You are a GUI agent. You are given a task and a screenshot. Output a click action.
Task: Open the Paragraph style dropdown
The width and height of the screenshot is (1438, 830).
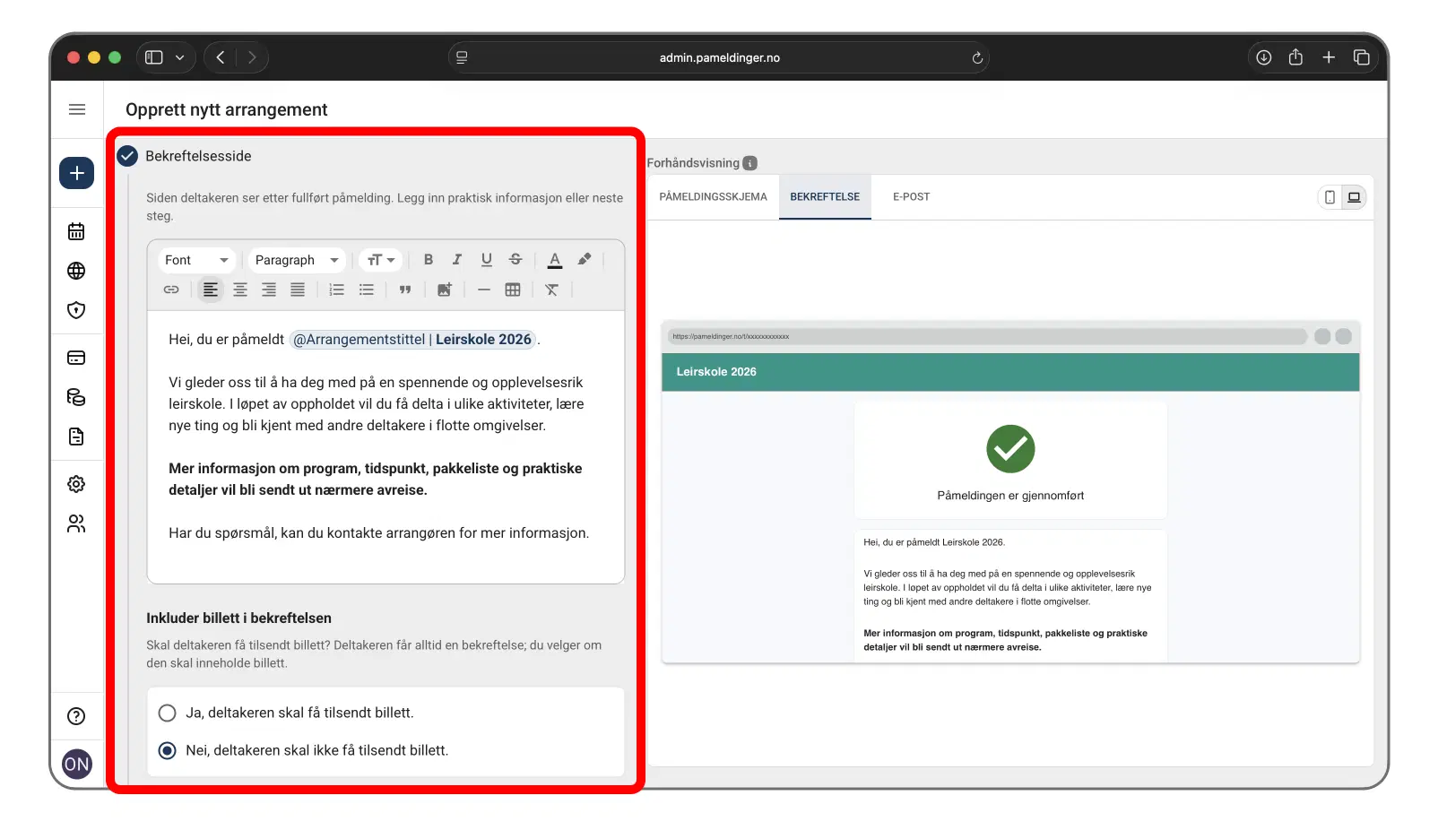(296, 260)
